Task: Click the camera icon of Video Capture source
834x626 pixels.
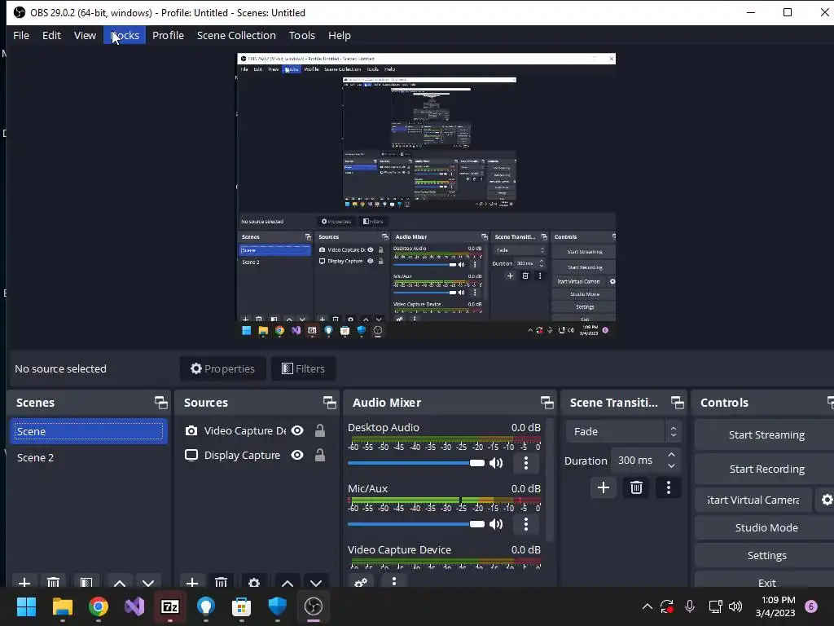Action: tap(191, 430)
